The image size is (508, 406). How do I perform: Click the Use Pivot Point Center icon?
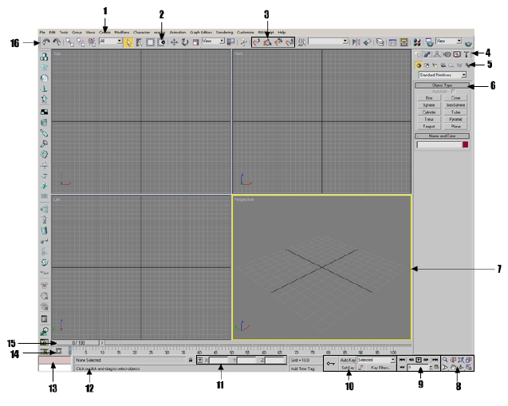(x=230, y=42)
